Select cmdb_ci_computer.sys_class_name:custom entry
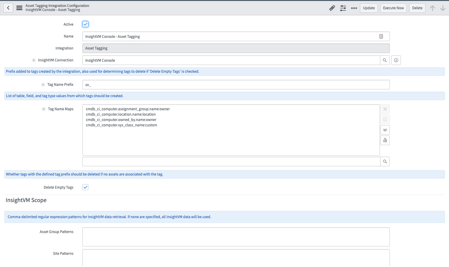 click(121, 125)
